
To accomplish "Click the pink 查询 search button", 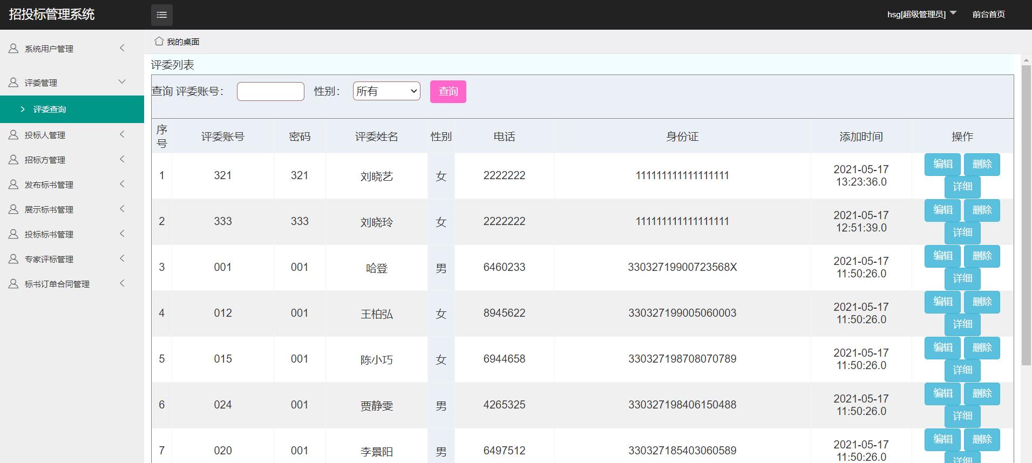I will 448,91.
